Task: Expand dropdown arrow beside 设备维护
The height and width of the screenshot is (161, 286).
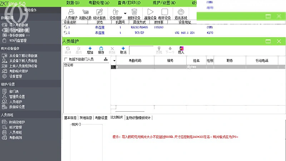Action: point(125,13)
